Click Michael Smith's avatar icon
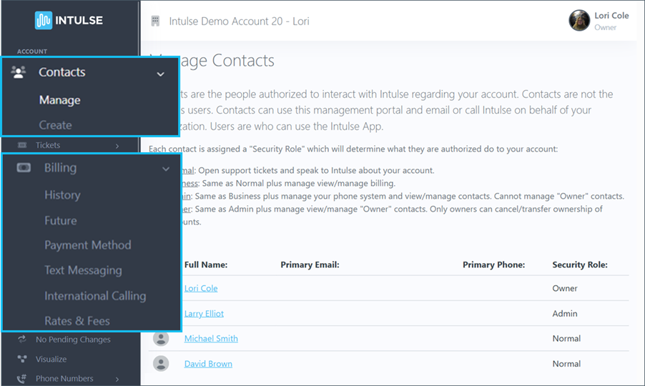This screenshot has height=386, width=645. pyautogui.click(x=161, y=339)
